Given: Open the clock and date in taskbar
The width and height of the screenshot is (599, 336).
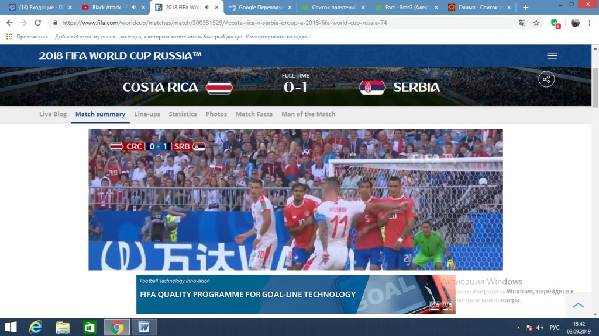Looking at the screenshot, I should point(579,328).
